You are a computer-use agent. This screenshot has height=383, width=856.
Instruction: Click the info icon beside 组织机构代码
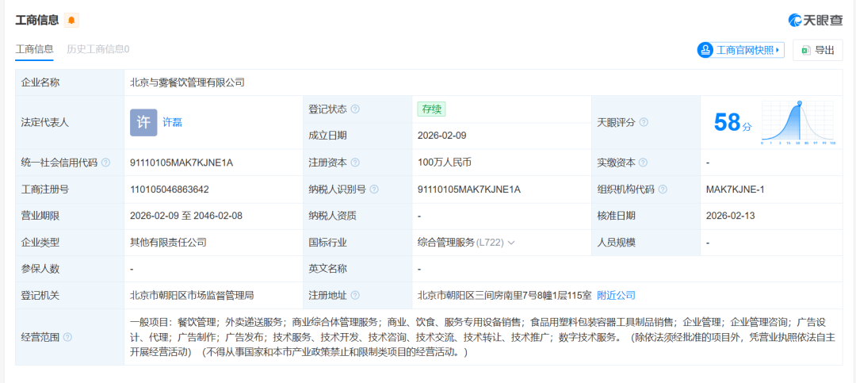(x=663, y=190)
